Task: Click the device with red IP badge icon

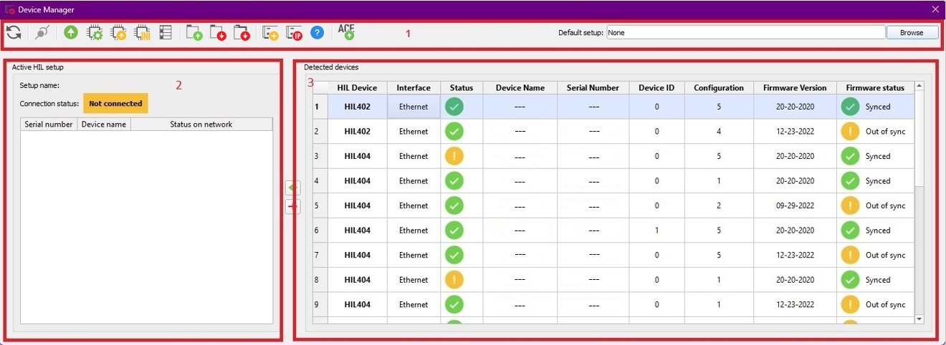Action: pyautogui.click(x=294, y=32)
